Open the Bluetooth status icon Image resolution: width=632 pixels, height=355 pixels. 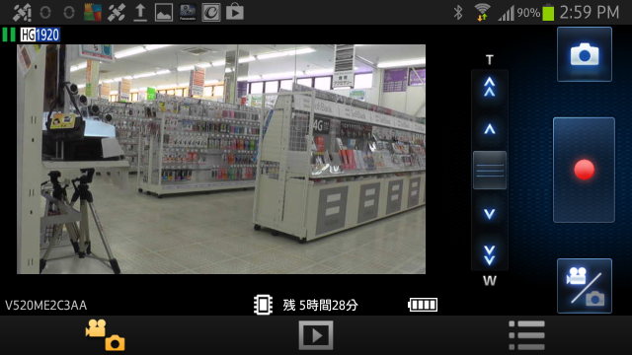click(458, 13)
